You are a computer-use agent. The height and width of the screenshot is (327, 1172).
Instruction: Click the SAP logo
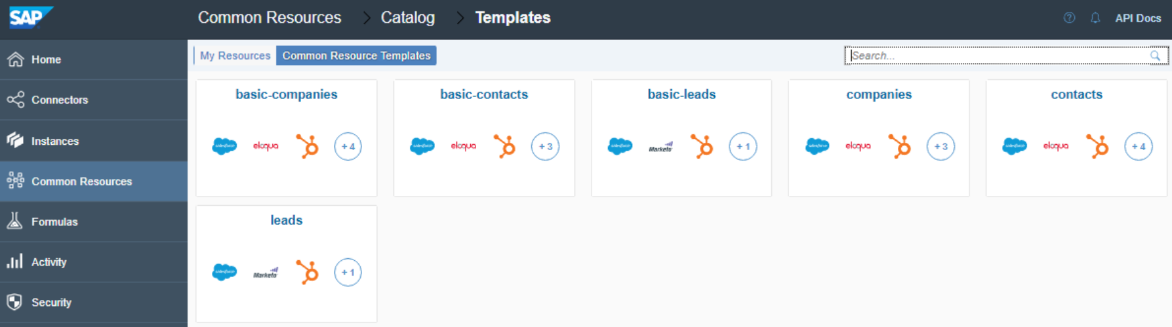(30, 17)
